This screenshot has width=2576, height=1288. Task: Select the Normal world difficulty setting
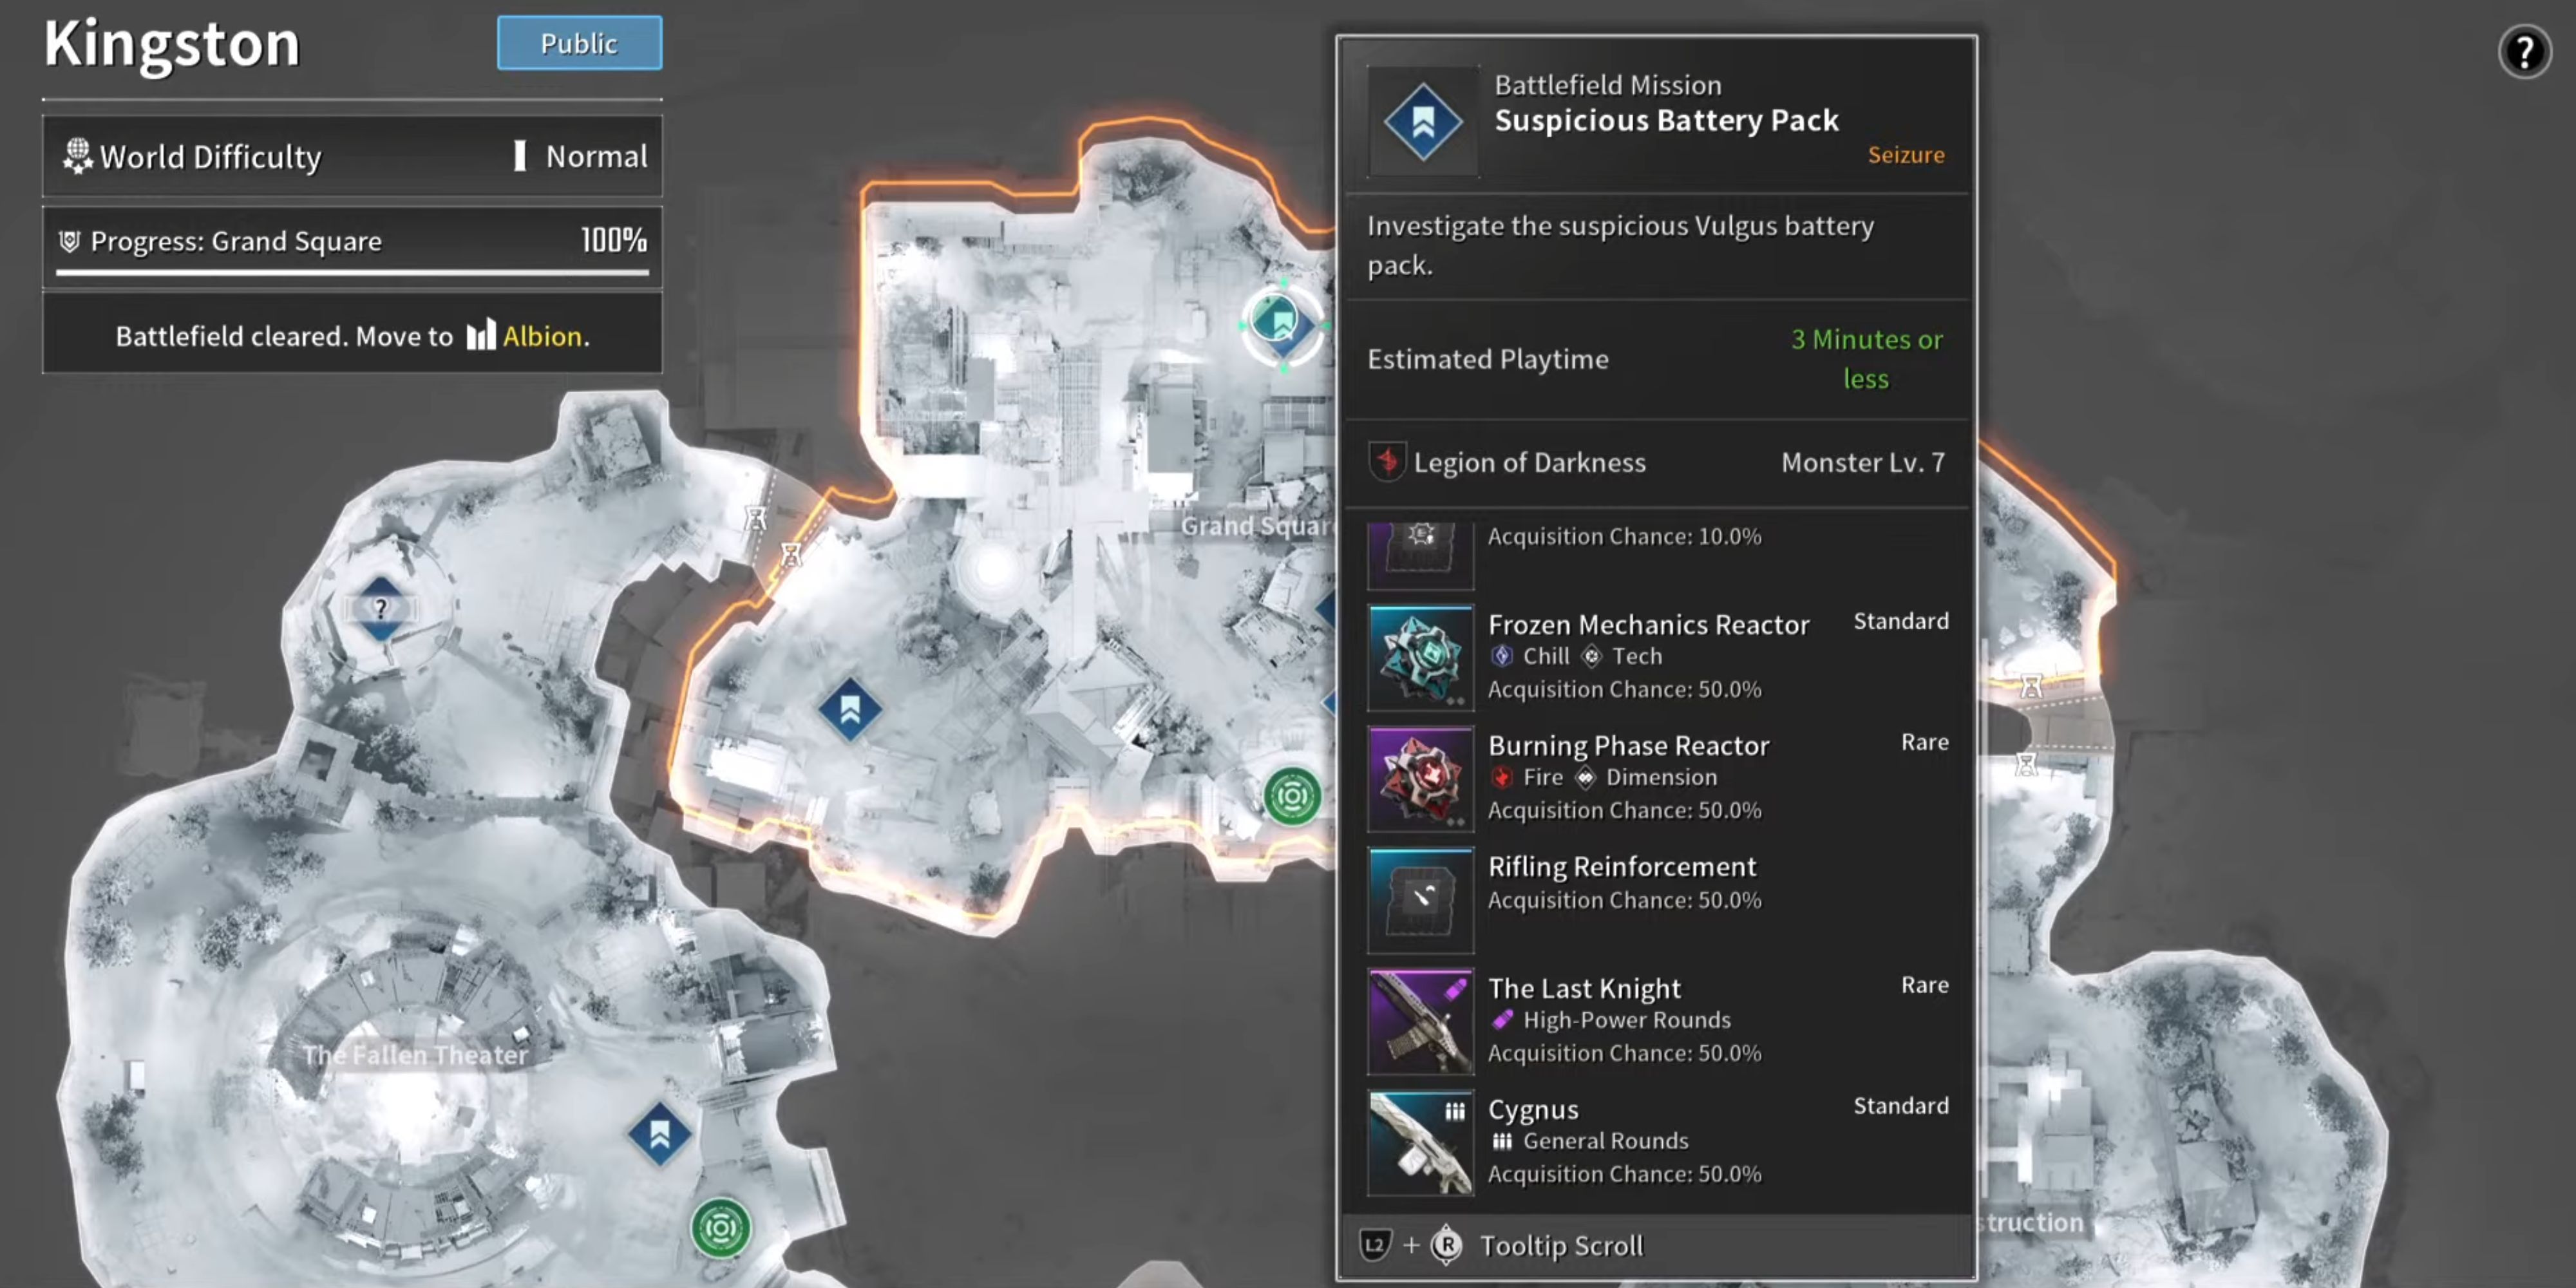click(596, 156)
